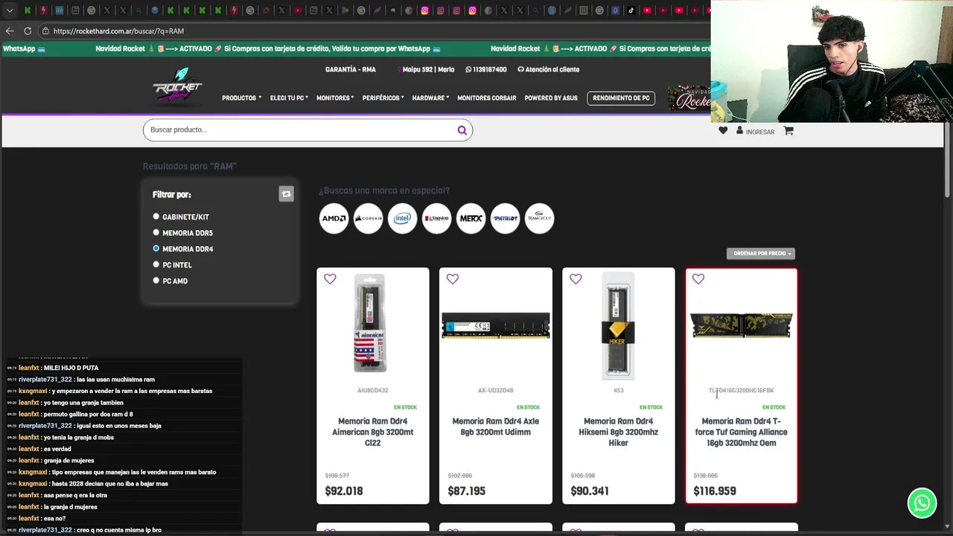The height and width of the screenshot is (536, 953).
Task: Open the floating WhatsApp chat button
Action: tap(922, 502)
